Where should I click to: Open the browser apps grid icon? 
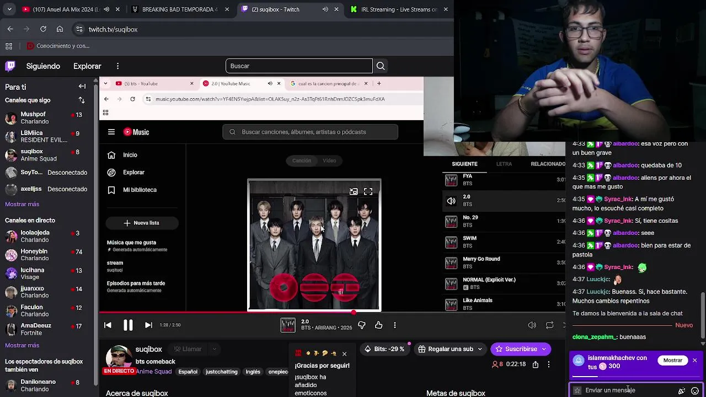(x=9, y=46)
